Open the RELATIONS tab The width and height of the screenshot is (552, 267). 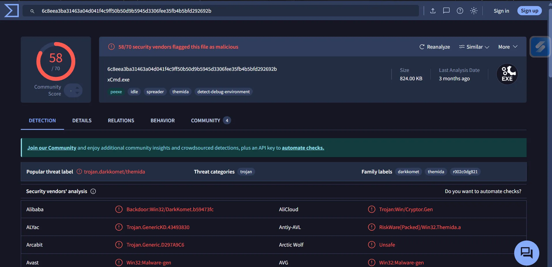coord(121,121)
